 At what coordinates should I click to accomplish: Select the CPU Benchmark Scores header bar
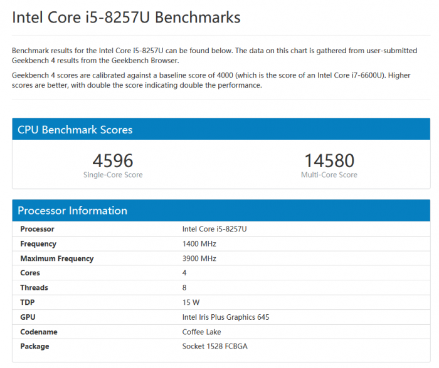click(221, 130)
